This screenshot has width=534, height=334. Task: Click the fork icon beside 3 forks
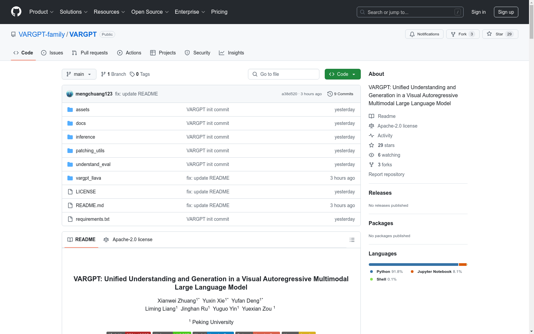(x=371, y=165)
